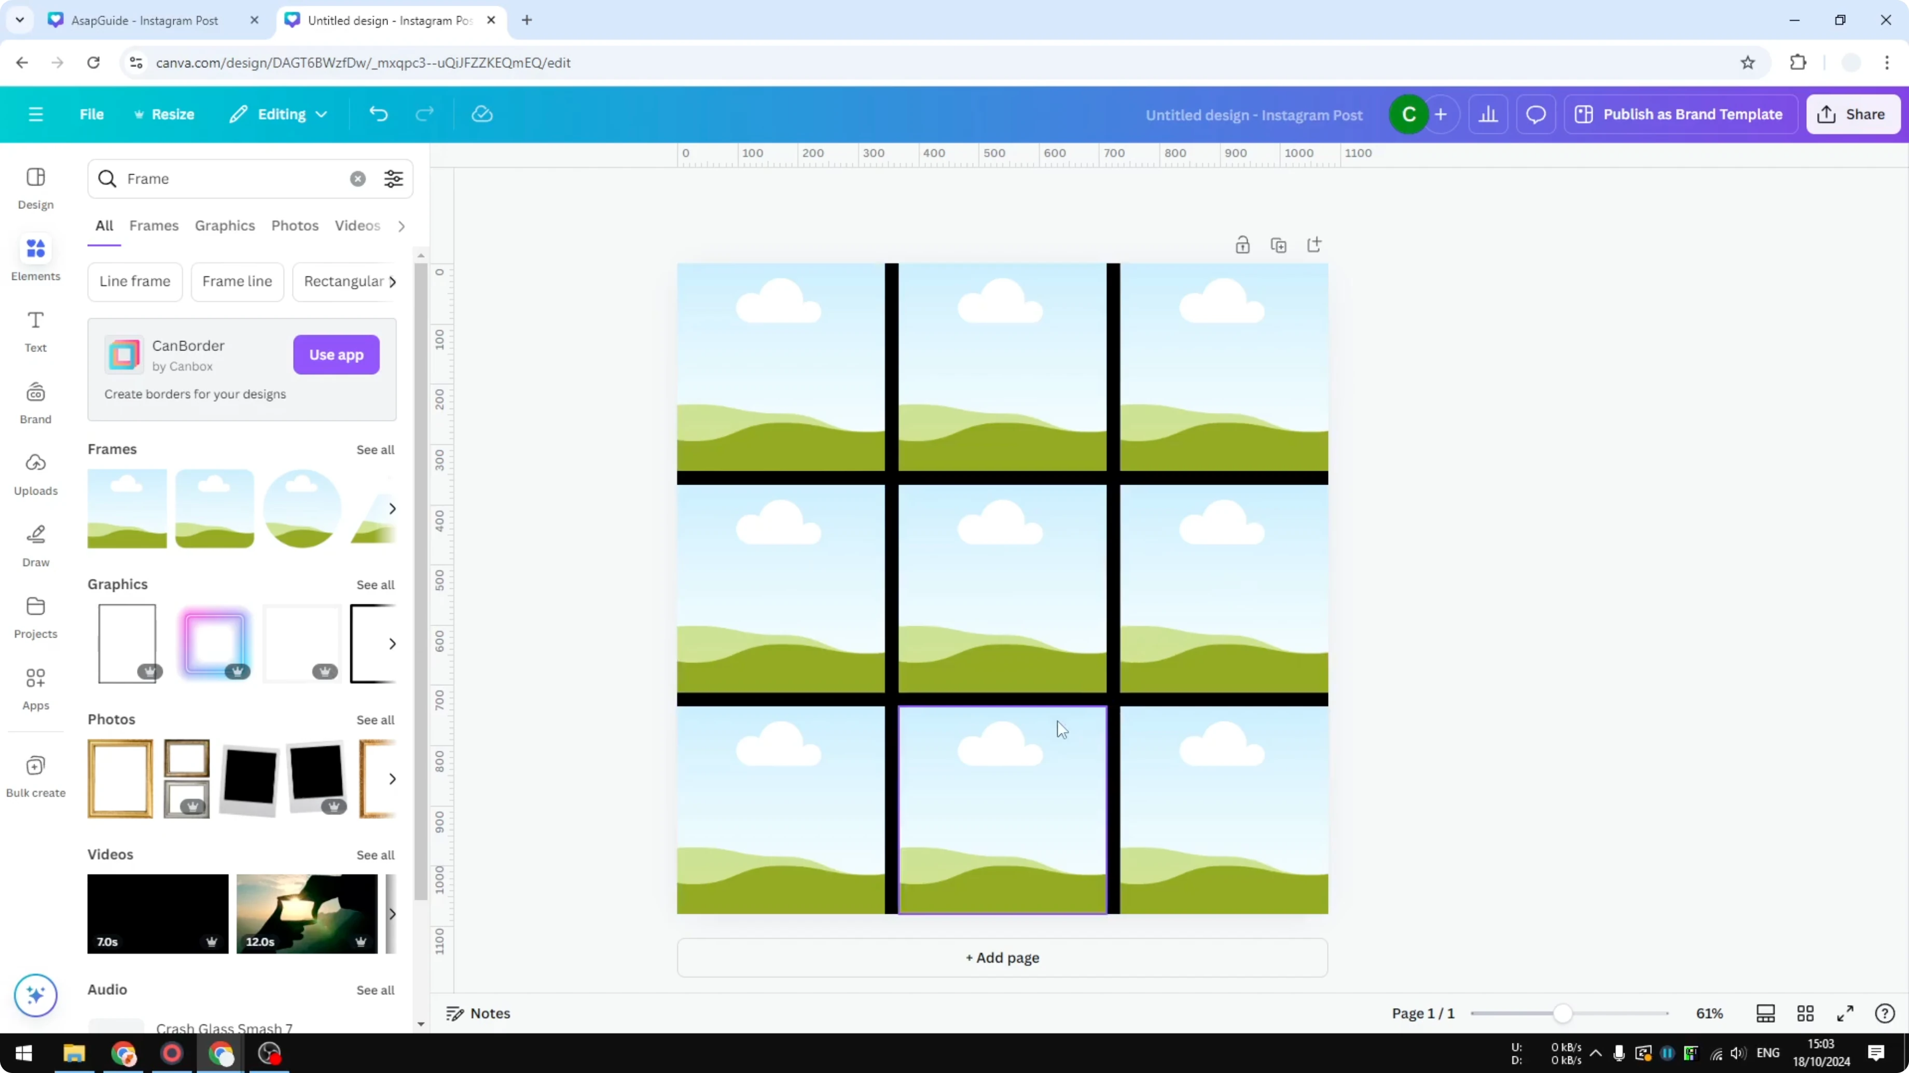The image size is (1909, 1073).
Task: Duplicate the page using the copy icon
Action: [1278, 244]
